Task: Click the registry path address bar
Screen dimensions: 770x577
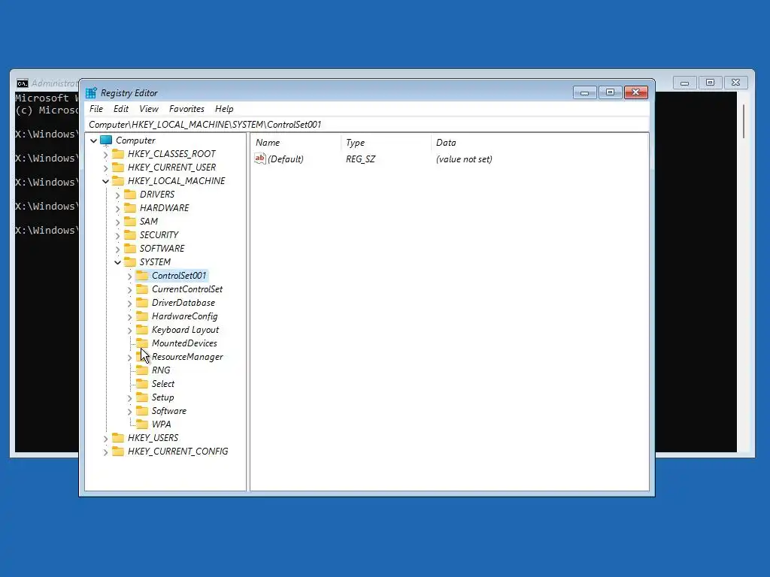Action: pos(367,125)
